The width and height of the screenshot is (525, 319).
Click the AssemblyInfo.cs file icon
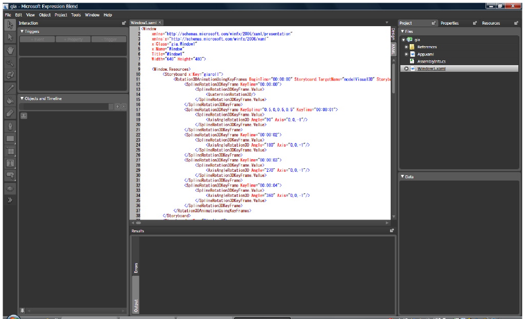point(412,62)
